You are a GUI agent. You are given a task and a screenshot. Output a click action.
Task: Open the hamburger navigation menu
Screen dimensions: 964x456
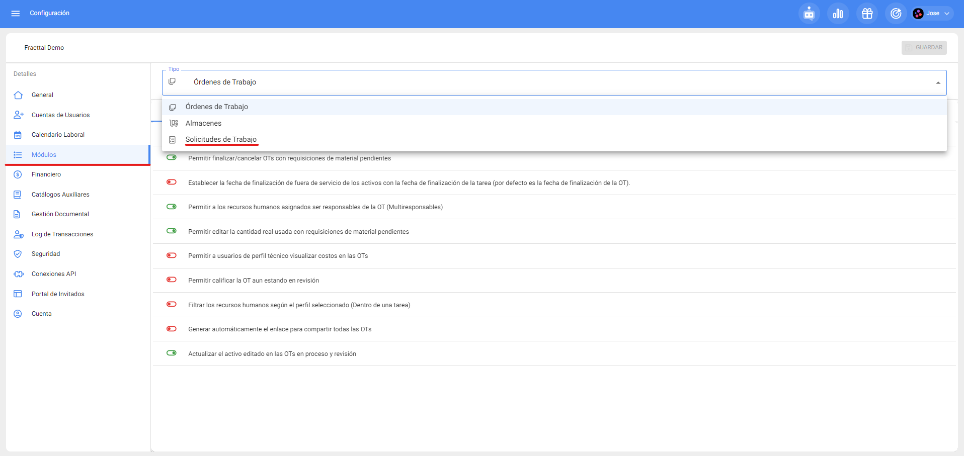[16, 14]
